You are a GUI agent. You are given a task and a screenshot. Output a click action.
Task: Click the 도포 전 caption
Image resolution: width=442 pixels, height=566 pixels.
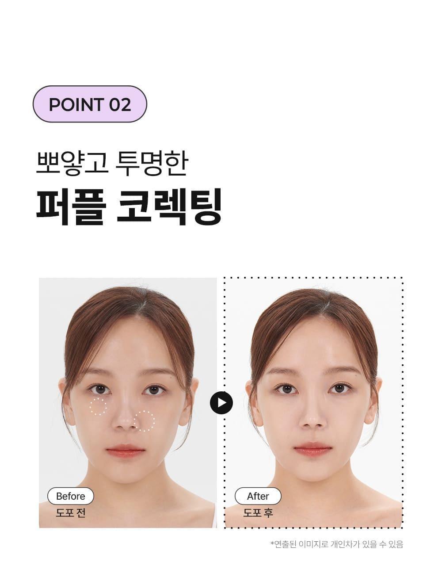70,513
